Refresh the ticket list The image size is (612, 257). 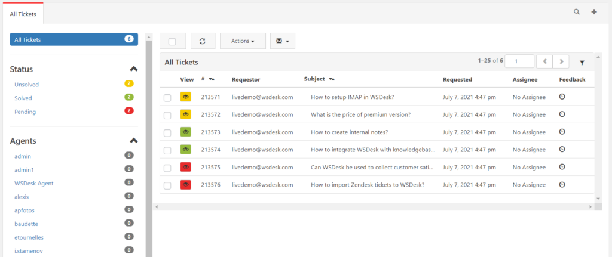tap(203, 41)
